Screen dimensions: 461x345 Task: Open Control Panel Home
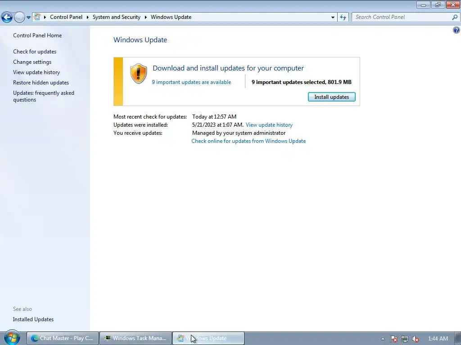[37, 35]
